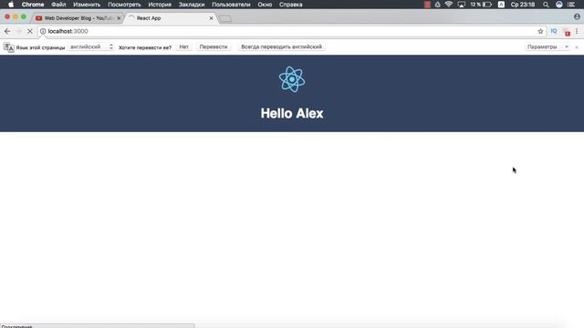The height and width of the screenshot is (328, 584).
Task: Select the React App tab
Action: tap(171, 18)
